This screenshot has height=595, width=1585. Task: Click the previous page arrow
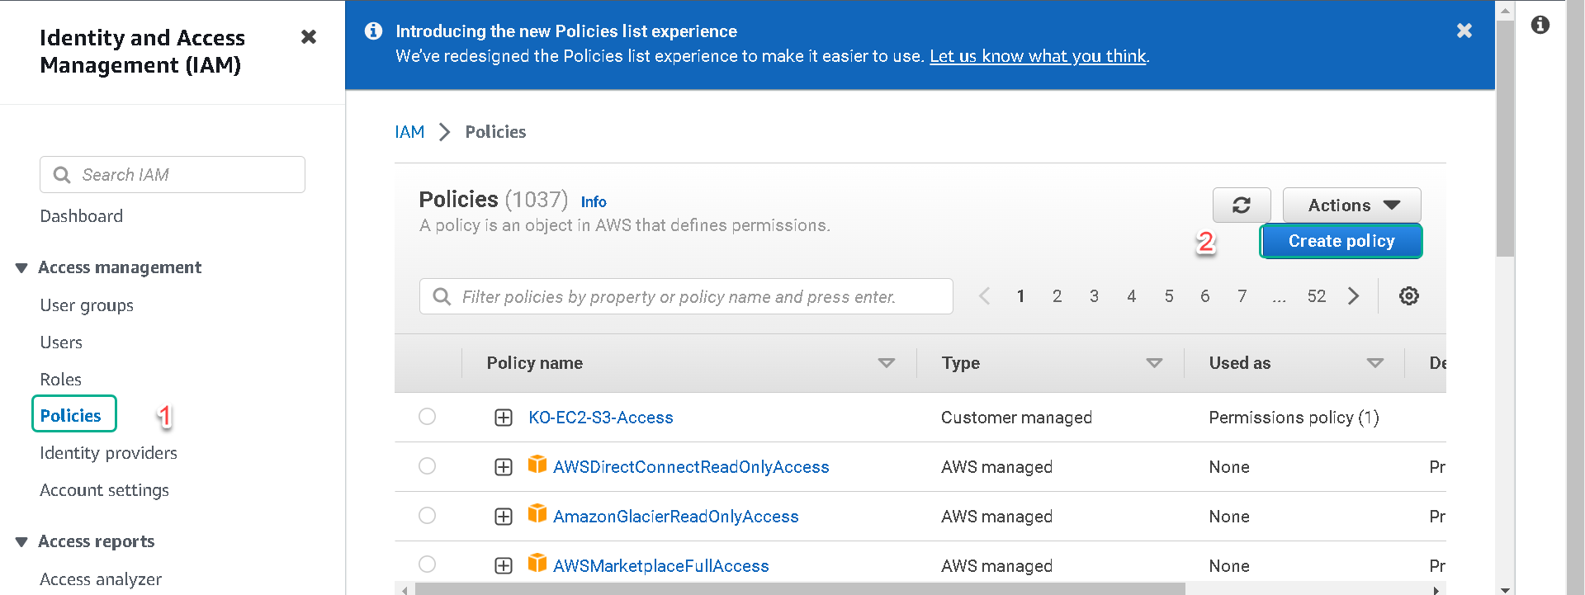(984, 295)
